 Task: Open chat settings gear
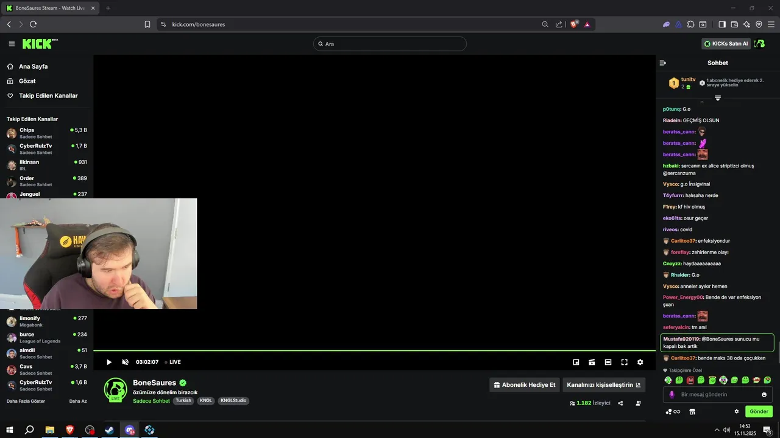coord(736,411)
